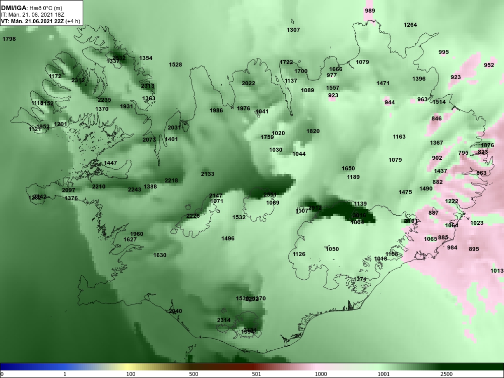This screenshot has height=378, width=504.
Task: Select the 1700 map value
Action: pyautogui.click(x=301, y=72)
